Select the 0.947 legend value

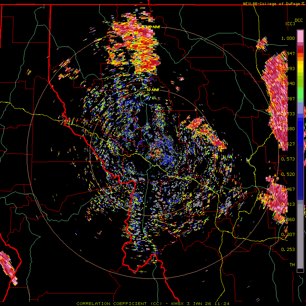click(288, 53)
